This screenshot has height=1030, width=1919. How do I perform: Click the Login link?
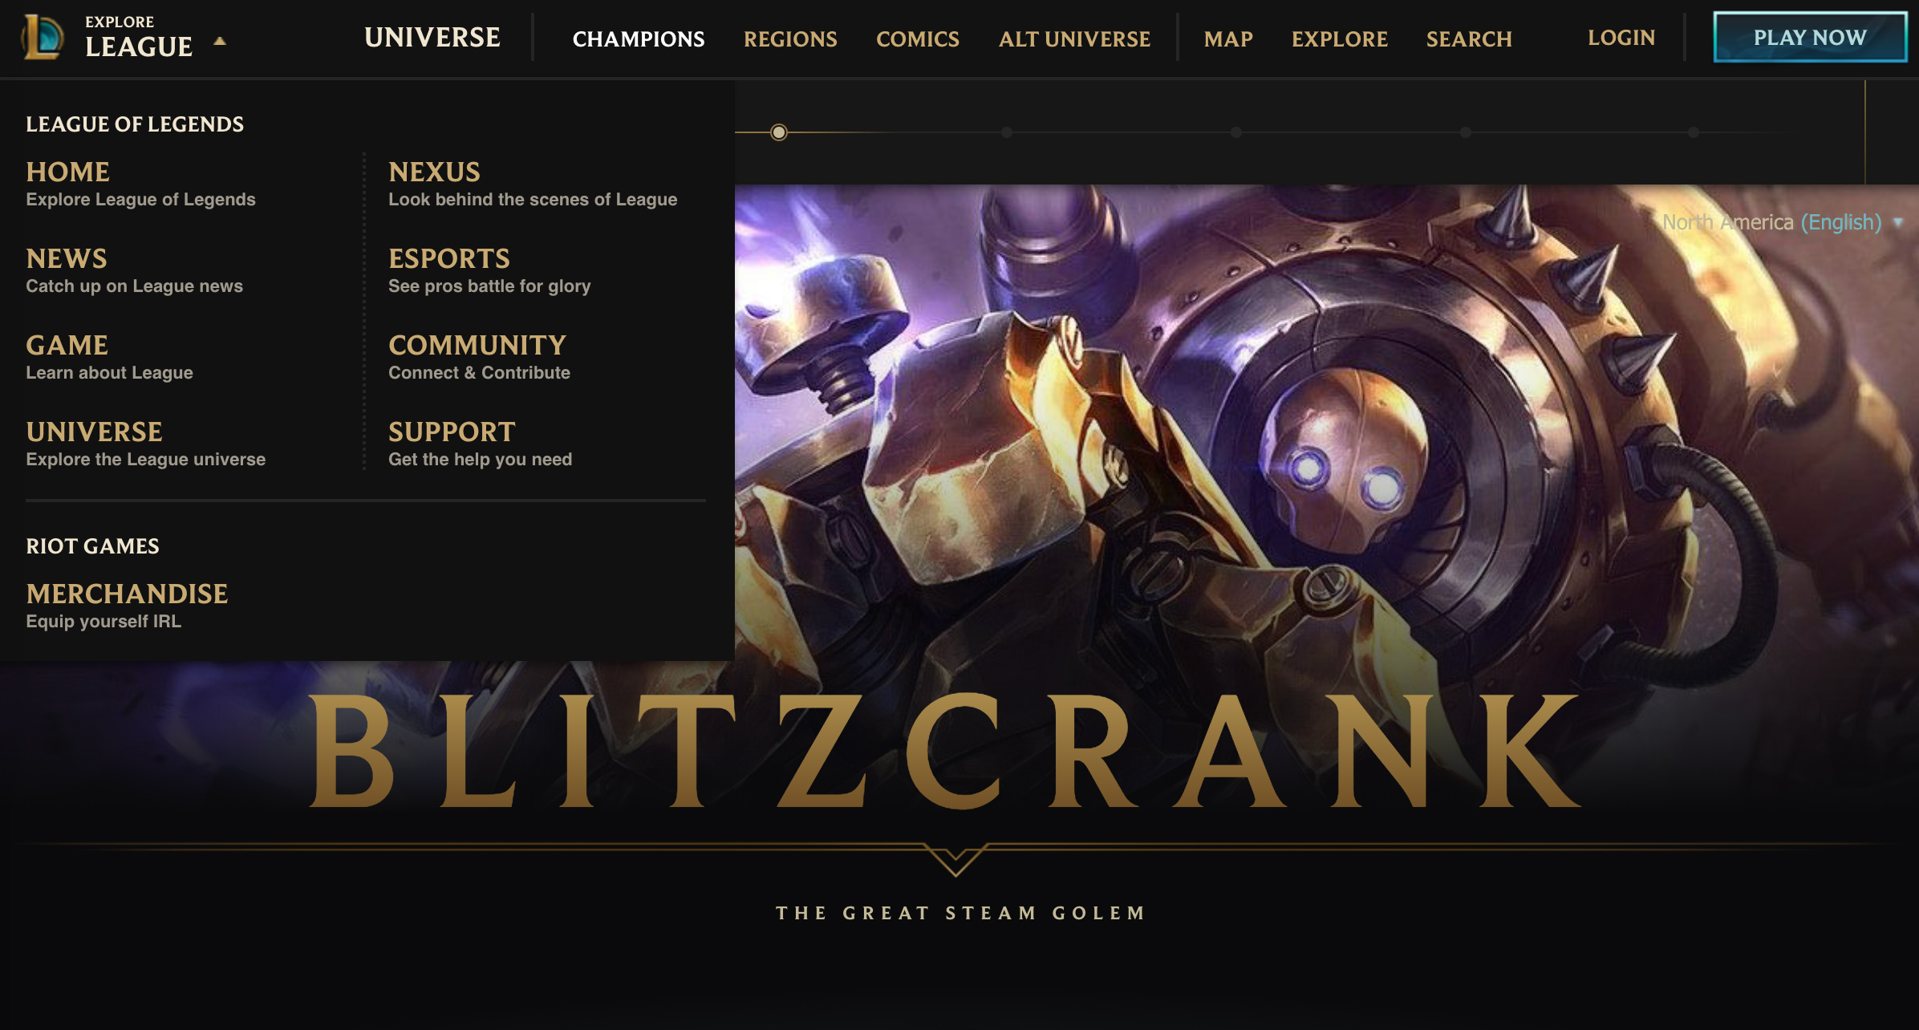1621,38
